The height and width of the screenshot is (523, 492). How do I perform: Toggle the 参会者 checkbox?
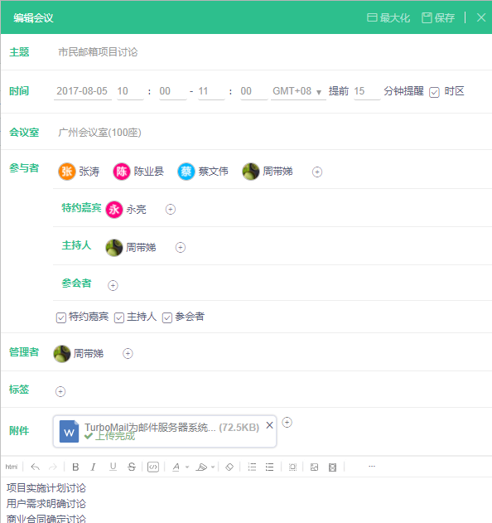pos(167,317)
